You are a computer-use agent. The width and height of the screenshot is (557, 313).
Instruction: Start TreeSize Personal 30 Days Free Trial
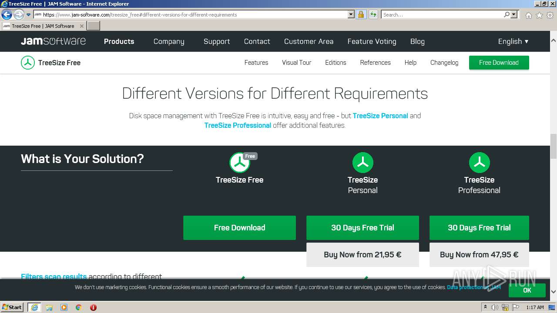pos(362,228)
